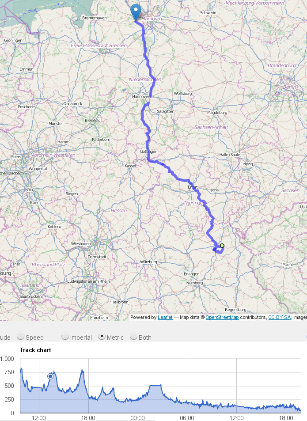
Task: Click the Track chart title
Action: [35, 350]
